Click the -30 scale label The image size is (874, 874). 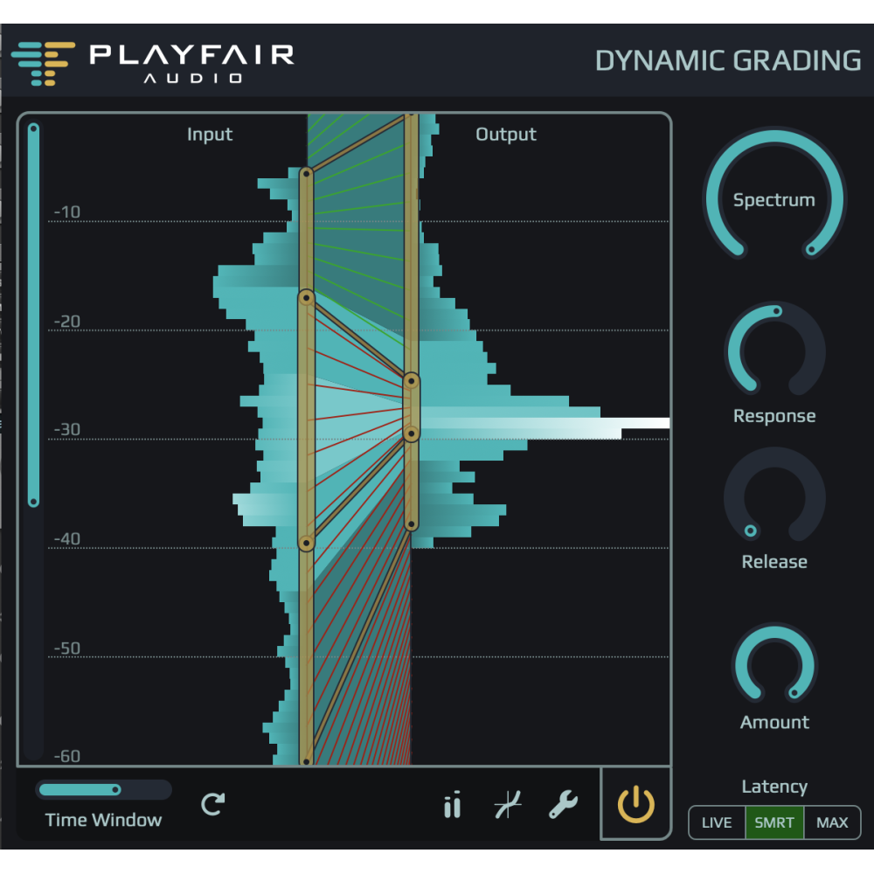[67, 429]
